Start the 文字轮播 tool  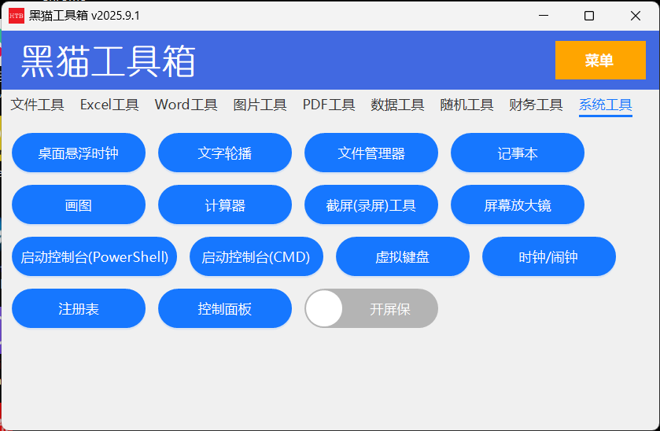point(225,153)
